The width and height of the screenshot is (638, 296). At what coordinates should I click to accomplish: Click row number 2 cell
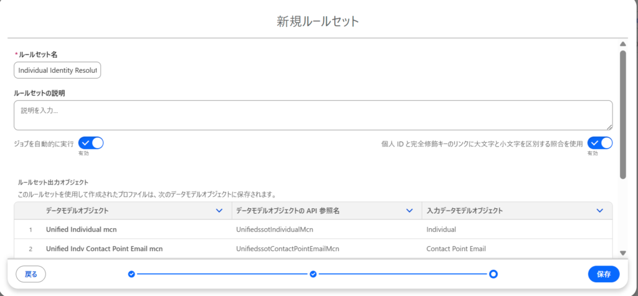click(31, 249)
